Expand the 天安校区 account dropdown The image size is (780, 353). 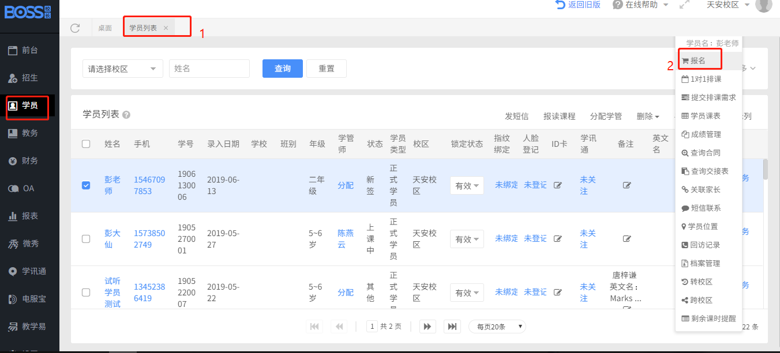pos(728,5)
